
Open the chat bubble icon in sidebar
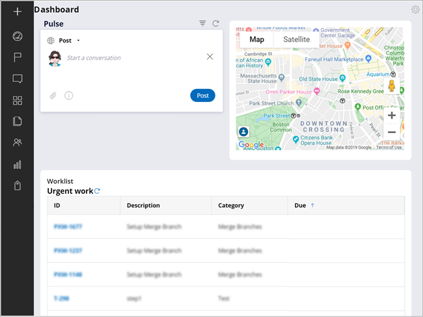[18, 79]
